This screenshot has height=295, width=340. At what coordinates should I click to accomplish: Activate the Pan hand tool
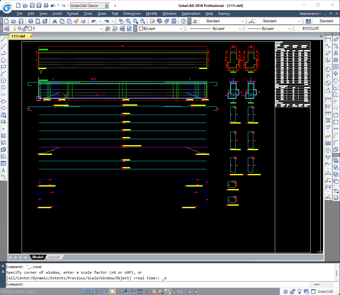(121, 21)
